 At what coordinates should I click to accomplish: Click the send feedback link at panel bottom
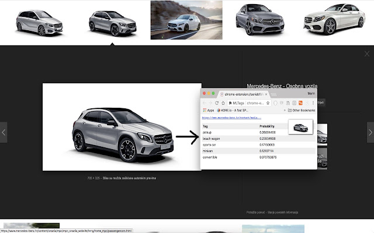(x=283, y=212)
